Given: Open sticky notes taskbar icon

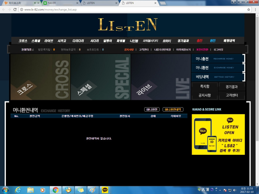Looking at the screenshot, I should coord(81,190).
